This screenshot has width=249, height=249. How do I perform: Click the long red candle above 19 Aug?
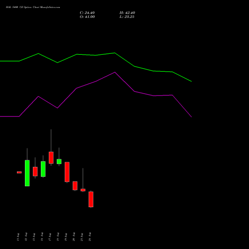pyautogui.click(x=67, y=172)
